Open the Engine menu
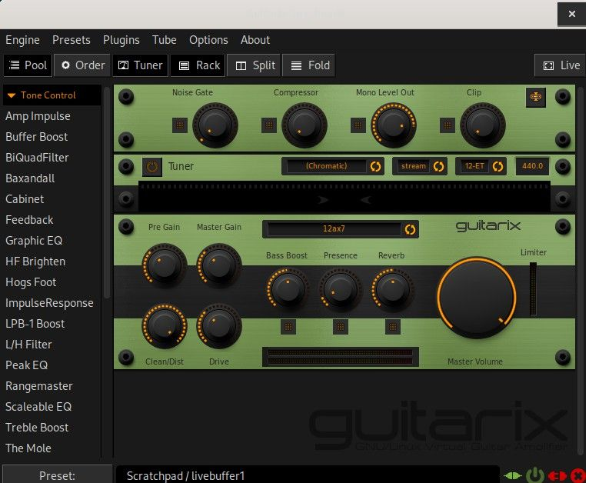589x483 pixels. point(22,40)
